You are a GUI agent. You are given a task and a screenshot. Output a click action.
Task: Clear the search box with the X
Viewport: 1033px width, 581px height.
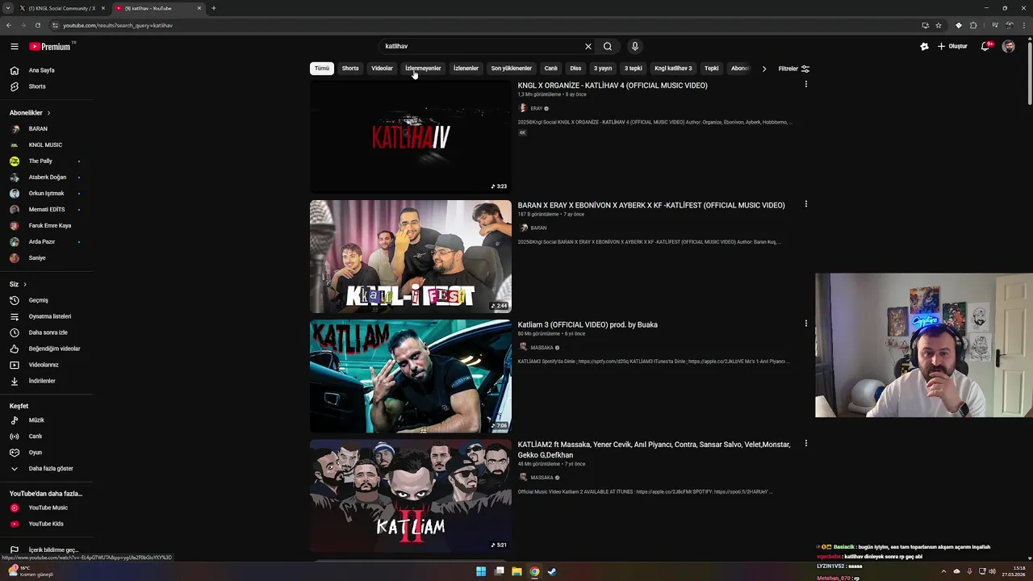(x=588, y=47)
